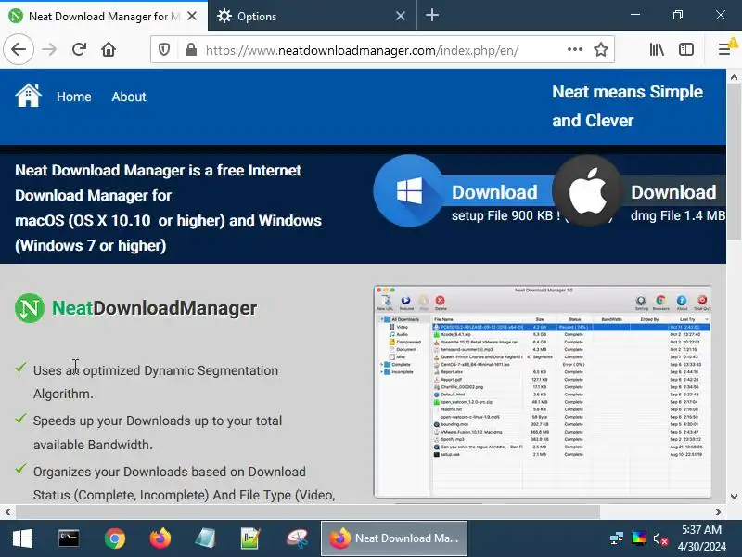Close the Neat Download Manager tab

point(192,16)
